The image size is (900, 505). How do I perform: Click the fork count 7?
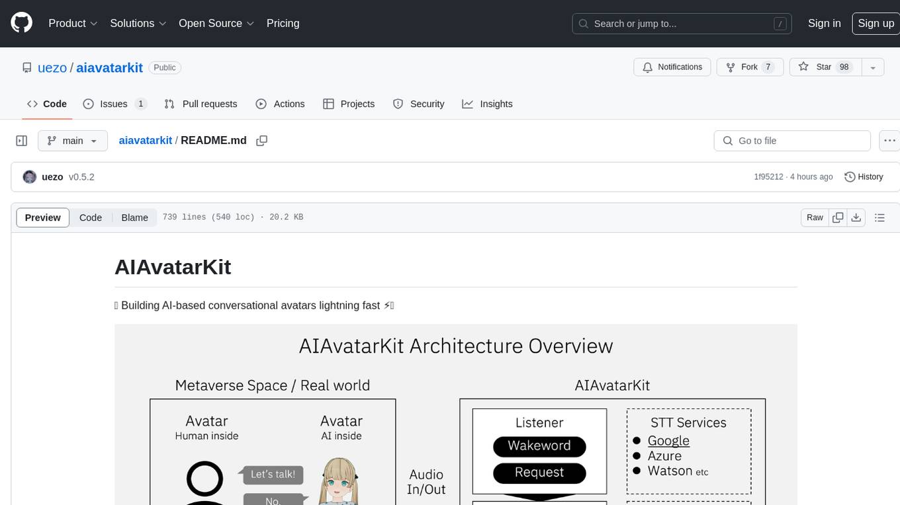[768, 67]
